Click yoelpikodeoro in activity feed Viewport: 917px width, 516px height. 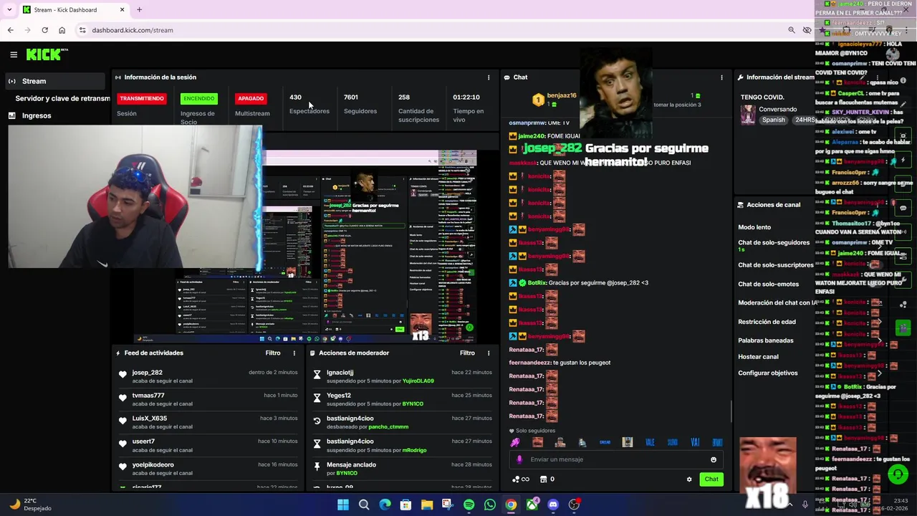(153, 465)
